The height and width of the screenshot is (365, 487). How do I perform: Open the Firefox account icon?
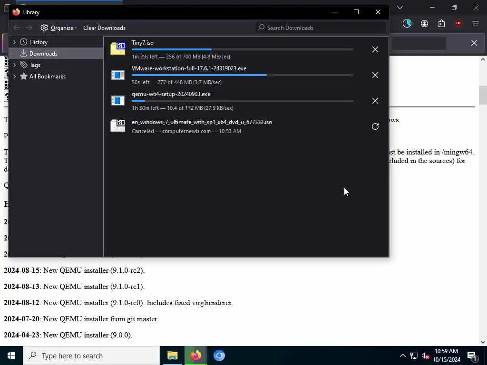tap(424, 23)
